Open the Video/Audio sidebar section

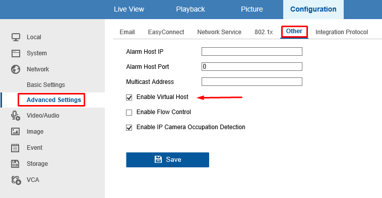click(43, 116)
